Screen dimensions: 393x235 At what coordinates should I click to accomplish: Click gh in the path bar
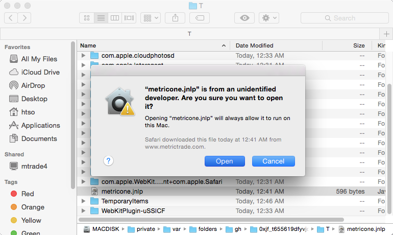click(x=233, y=229)
